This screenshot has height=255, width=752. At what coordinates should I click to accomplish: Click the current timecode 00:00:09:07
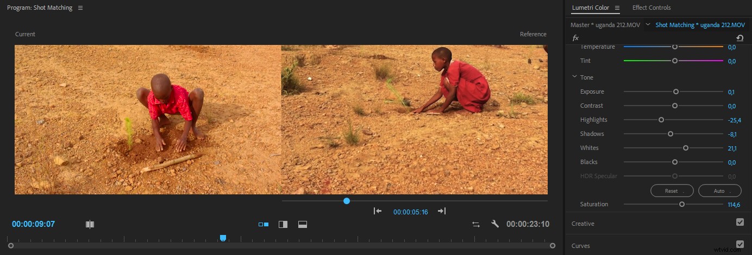point(33,224)
